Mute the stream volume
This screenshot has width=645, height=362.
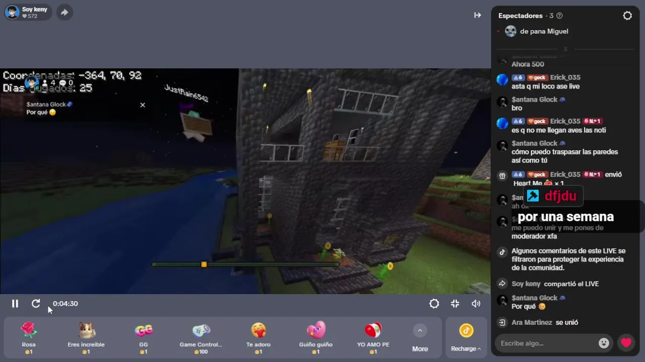476,304
